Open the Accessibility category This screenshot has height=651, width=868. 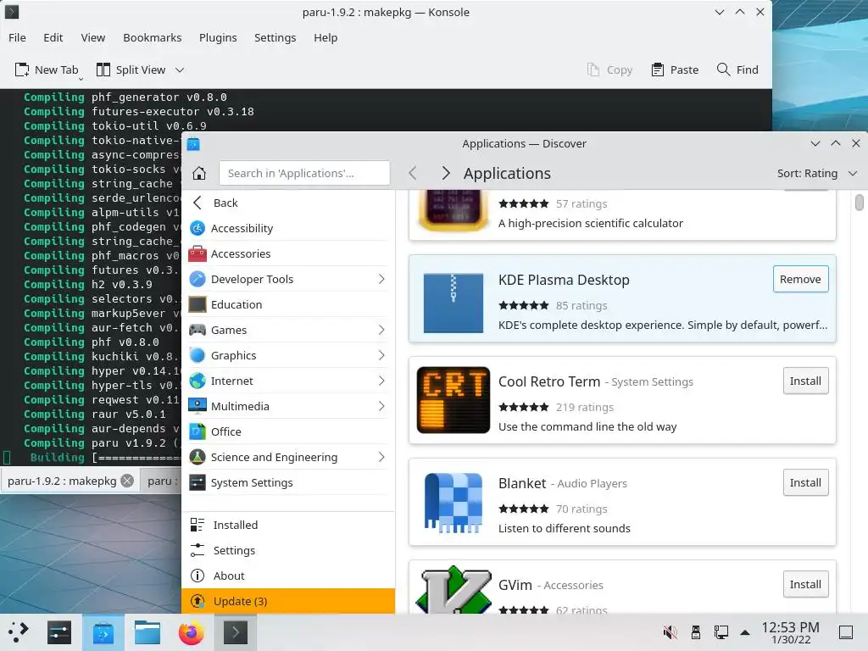pos(288,228)
